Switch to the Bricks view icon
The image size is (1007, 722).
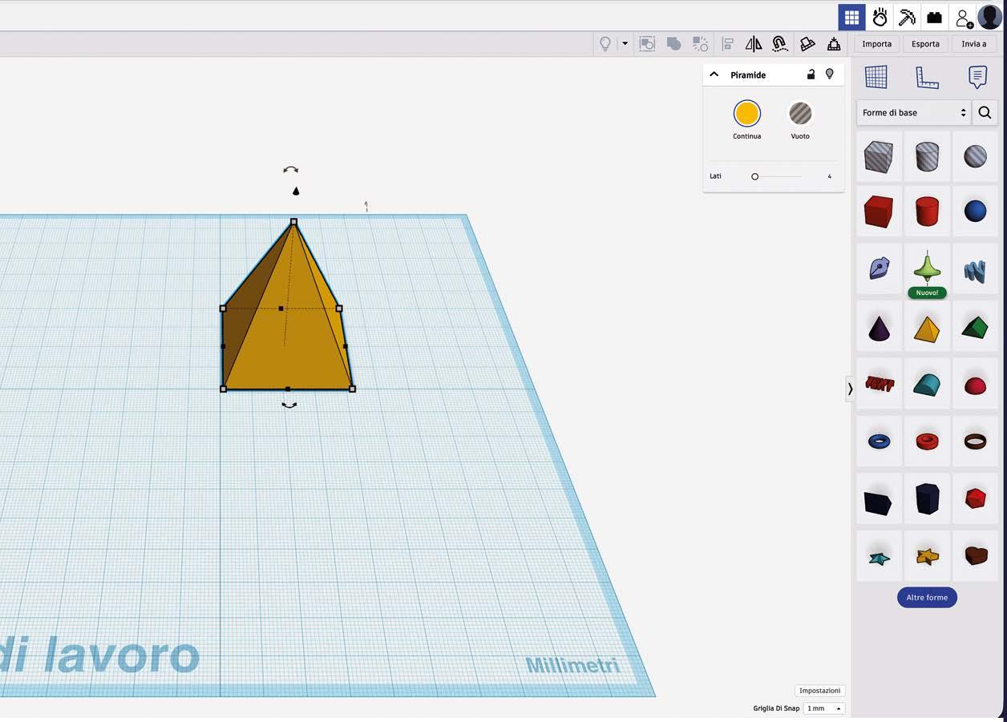coord(934,17)
